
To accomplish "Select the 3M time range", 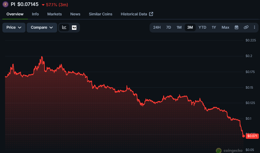I will coord(190,27).
